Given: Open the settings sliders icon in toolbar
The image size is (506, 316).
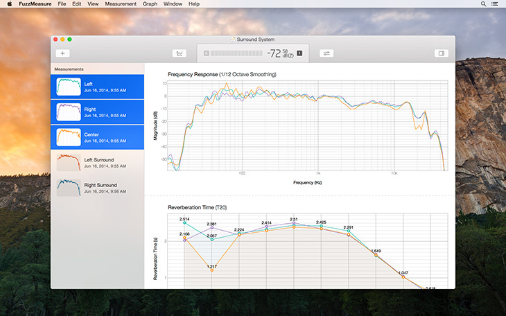Looking at the screenshot, I should coord(326,53).
